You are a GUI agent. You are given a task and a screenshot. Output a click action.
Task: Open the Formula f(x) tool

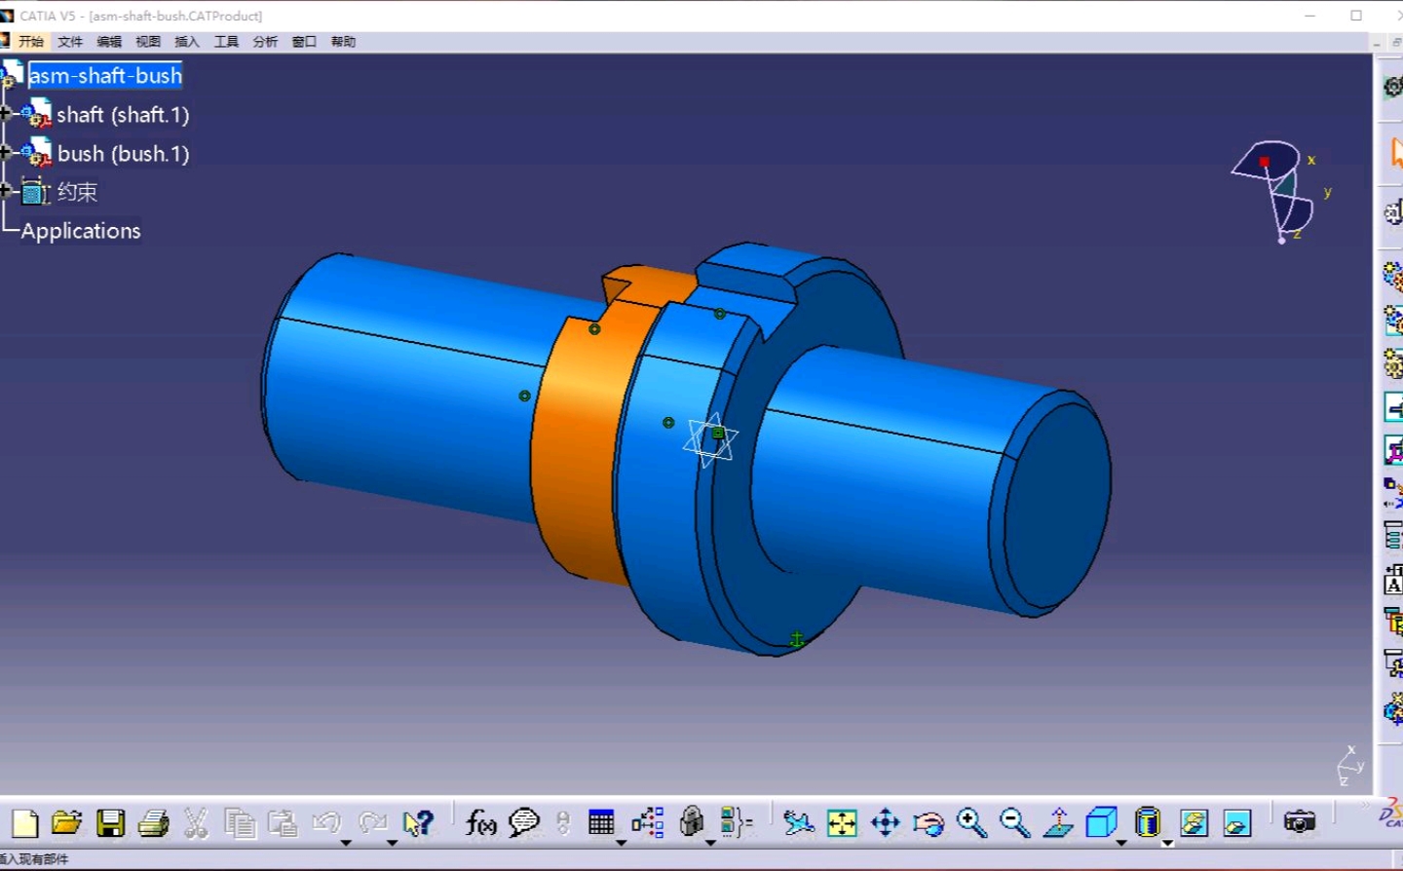tap(481, 823)
